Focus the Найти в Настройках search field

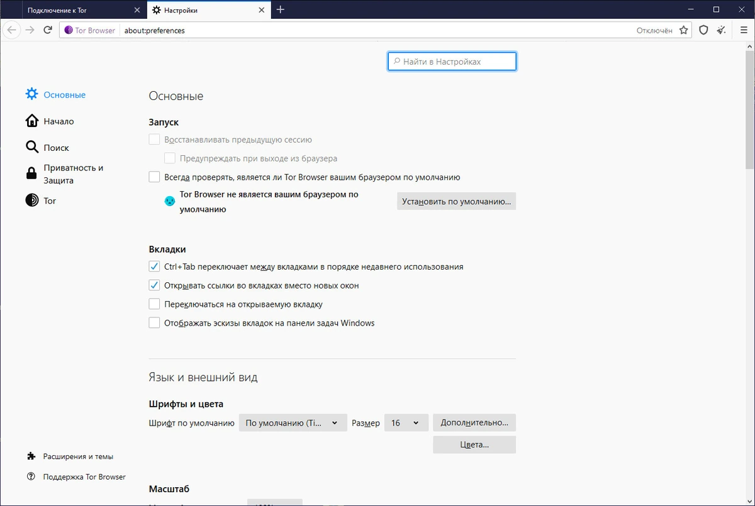pyautogui.click(x=452, y=62)
